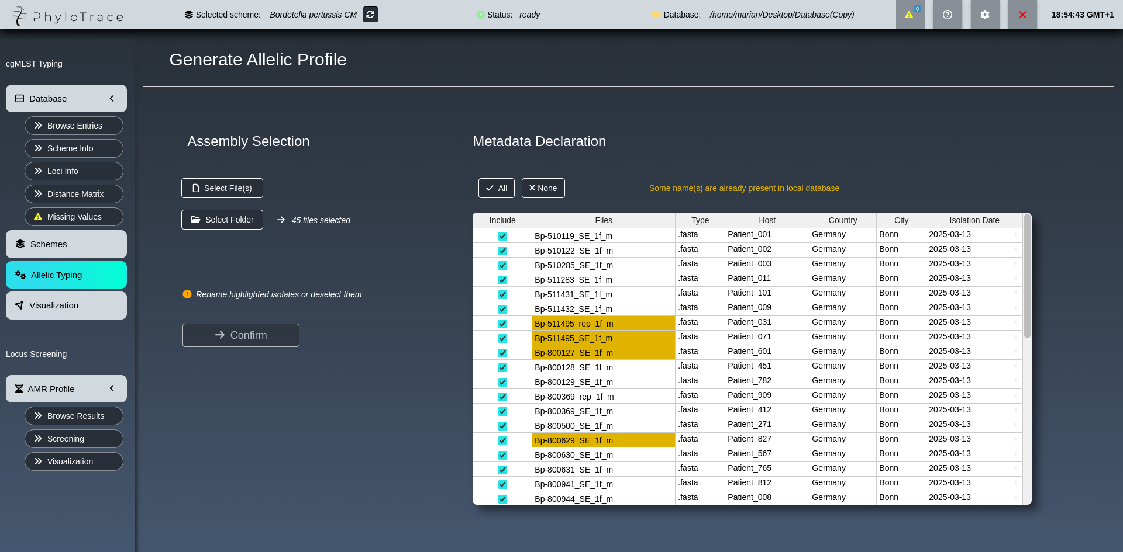Collapse the Database sidebar section
1123x552 pixels.
pyautogui.click(x=112, y=99)
